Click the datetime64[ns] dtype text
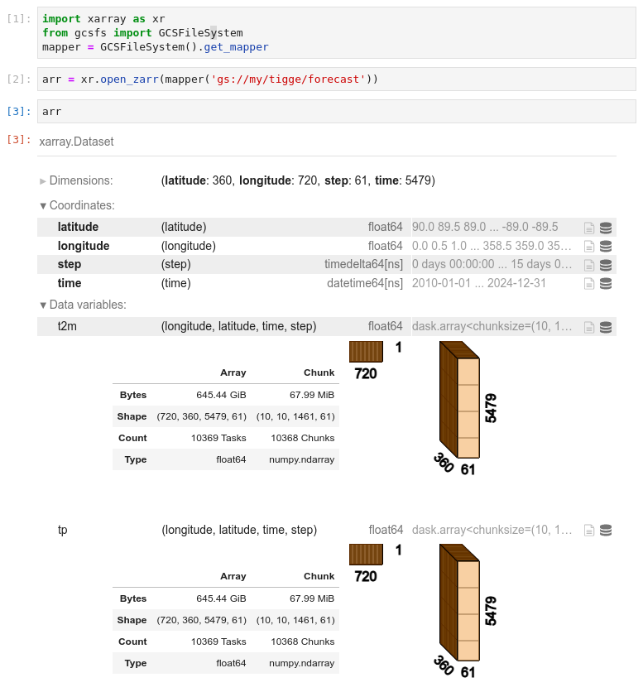The width and height of the screenshot is (643, 692). [x=365, y=283]
